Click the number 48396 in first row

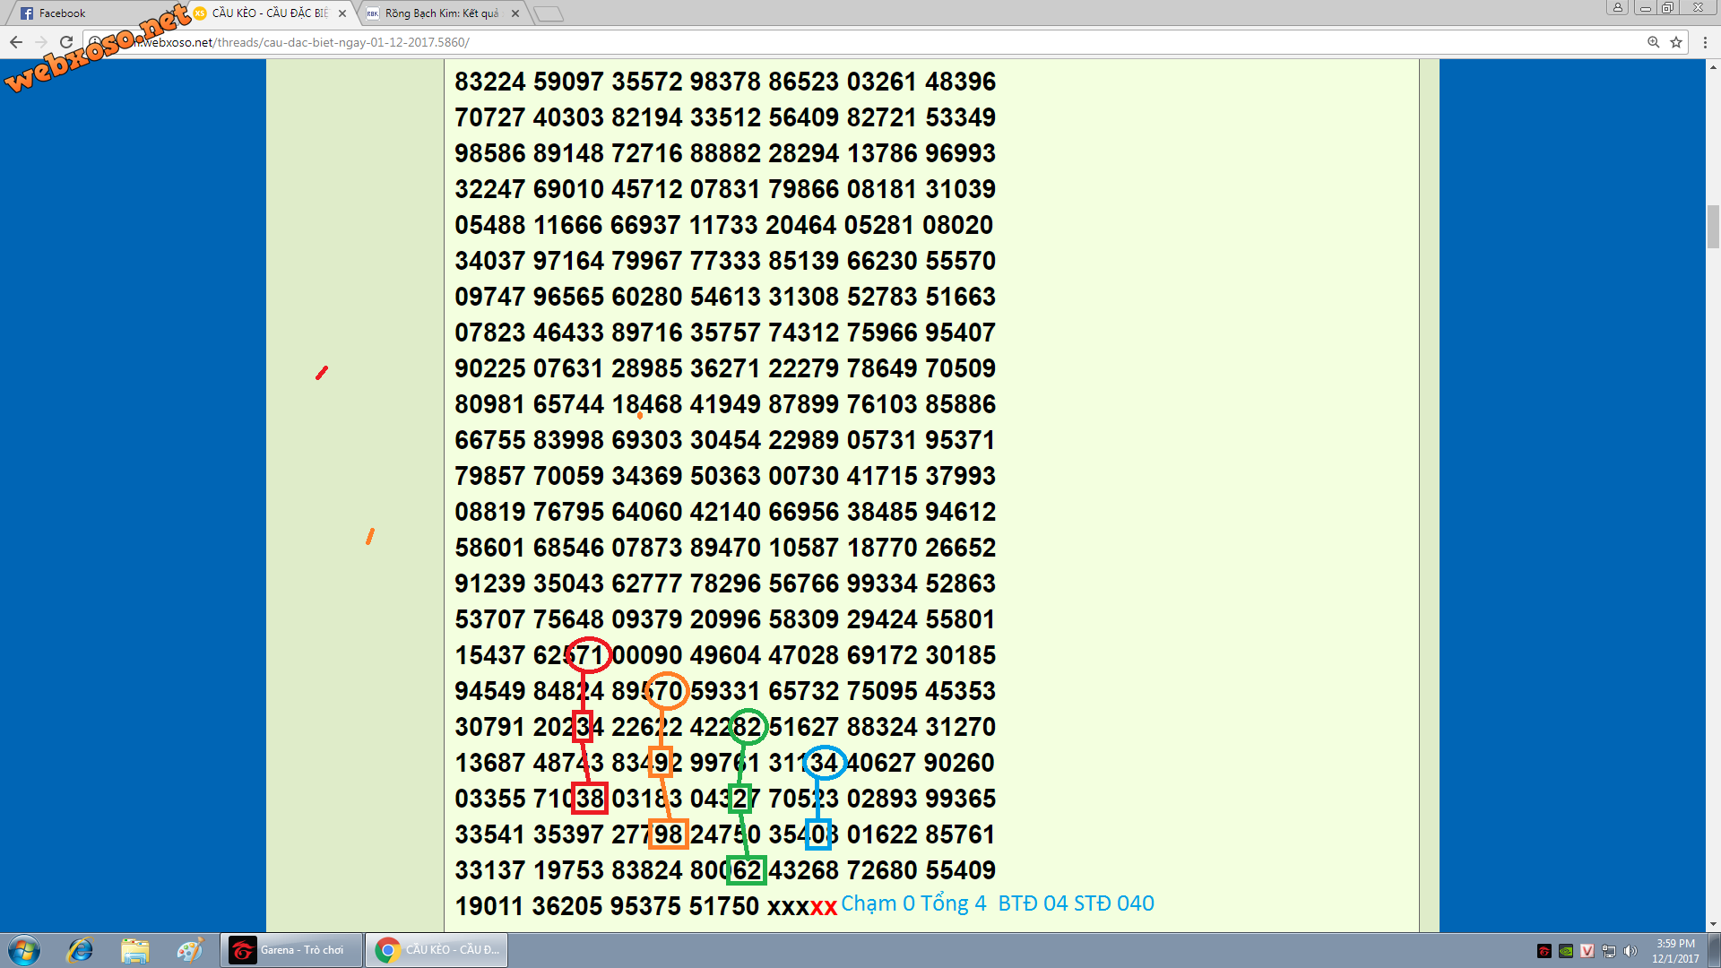(x=961, y=82)
